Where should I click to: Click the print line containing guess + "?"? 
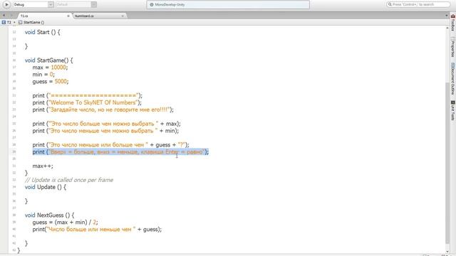pos(111,145)
